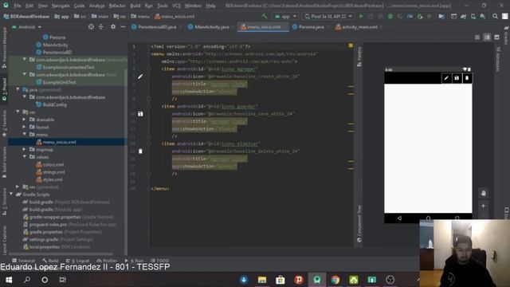Open the Refactor menu

(x=117, y=6)
